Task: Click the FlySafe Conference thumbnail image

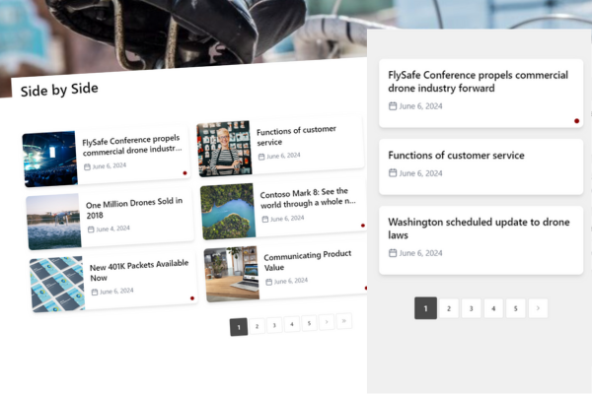Action: click(x=49, y=160)
